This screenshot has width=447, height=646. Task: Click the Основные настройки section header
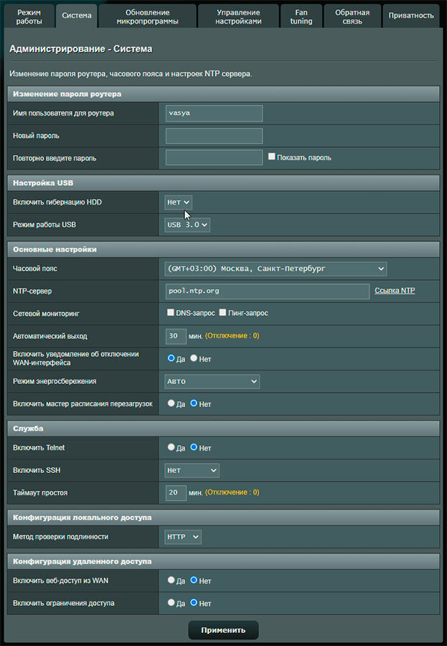coord(223,250)
